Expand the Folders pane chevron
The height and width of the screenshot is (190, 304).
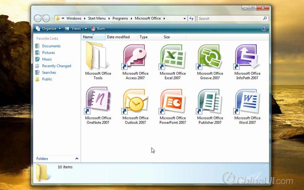(77, 158)
